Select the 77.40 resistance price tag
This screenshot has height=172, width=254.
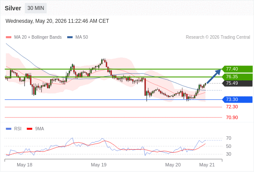pos(237,69)
